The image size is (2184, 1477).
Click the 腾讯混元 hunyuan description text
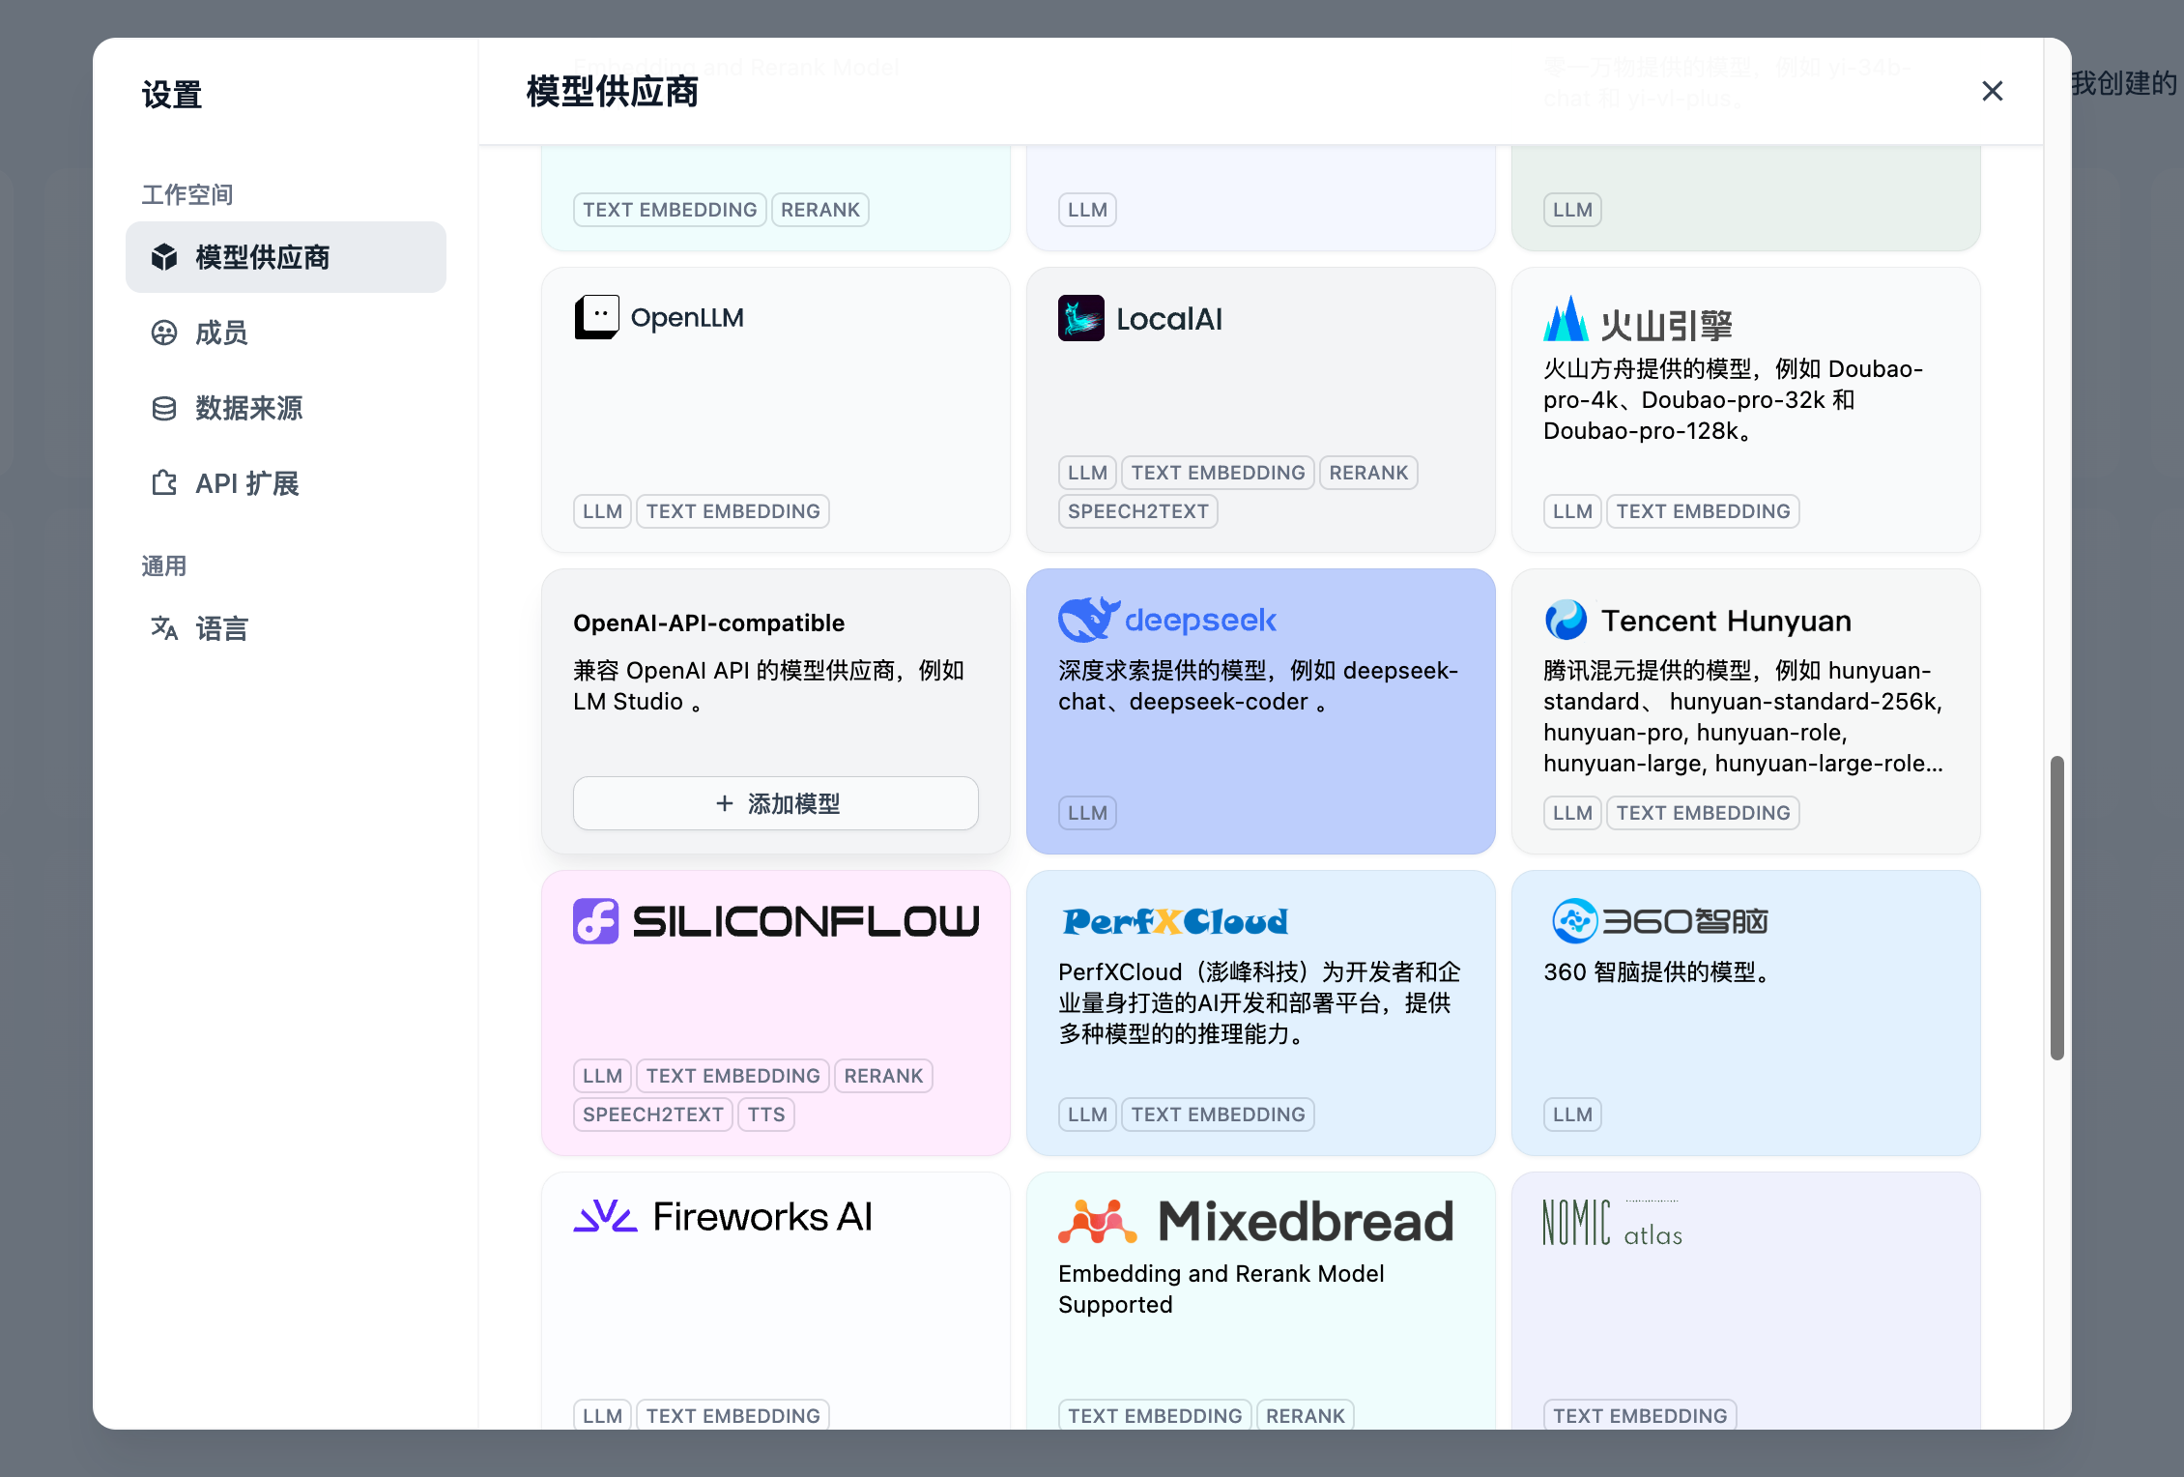point(1743,717)
